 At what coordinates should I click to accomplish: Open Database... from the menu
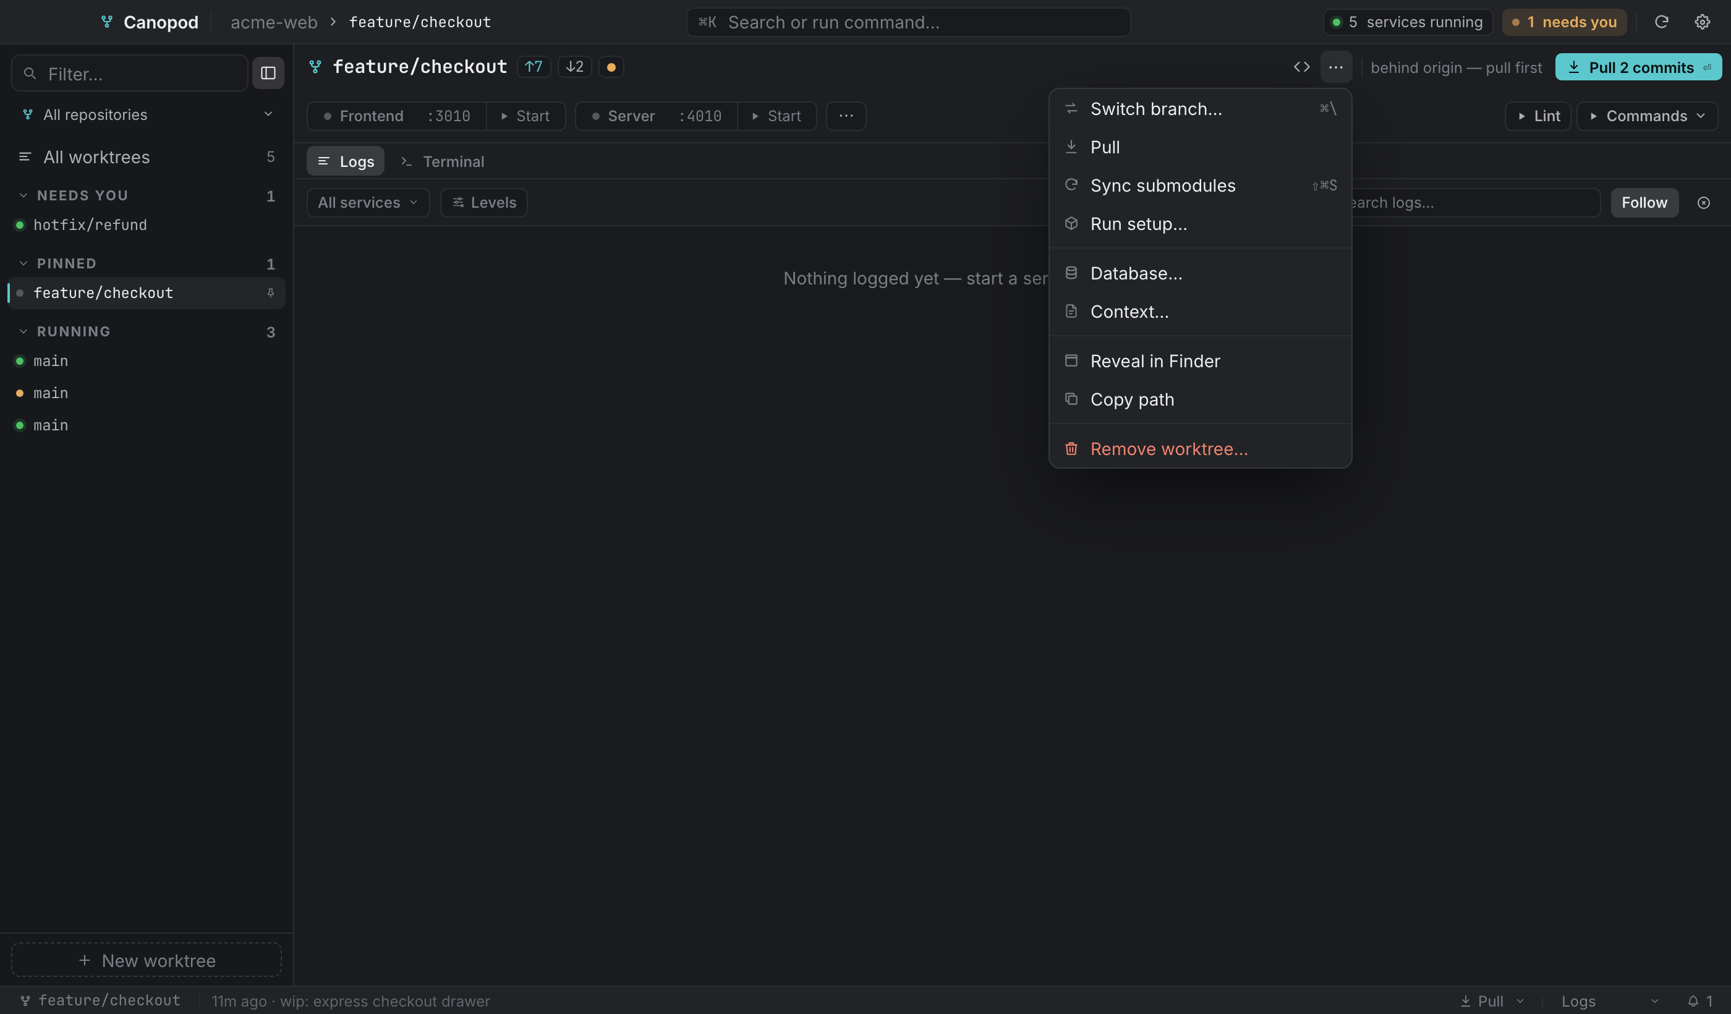click(1200, 273)
